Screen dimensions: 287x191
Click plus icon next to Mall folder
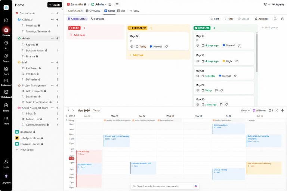click(x=57, y=62)
